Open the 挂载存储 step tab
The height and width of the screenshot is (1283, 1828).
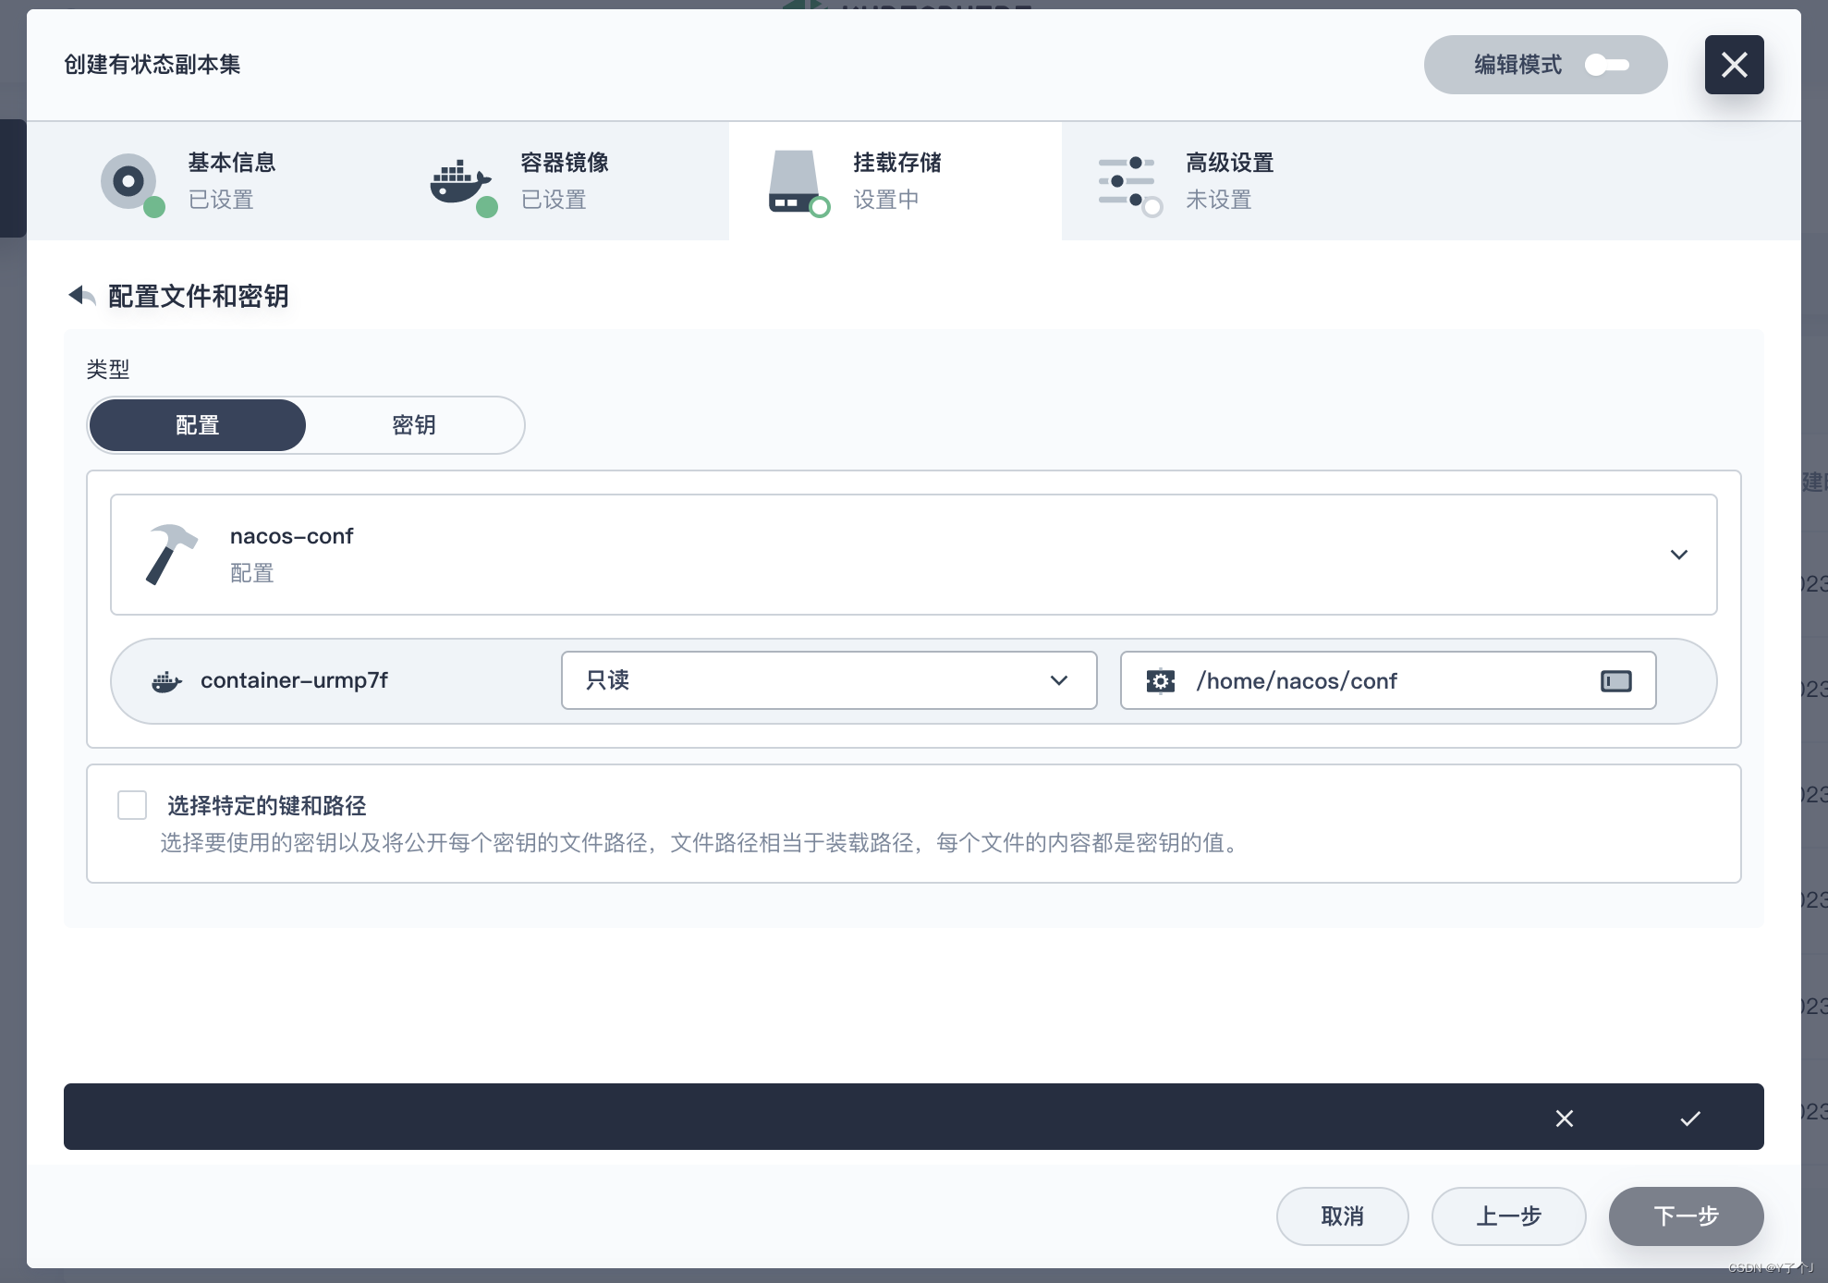[x=896, y=181]
